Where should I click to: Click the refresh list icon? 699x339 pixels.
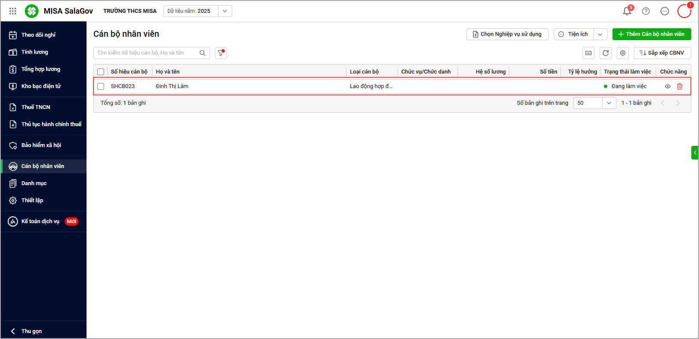tap(606, 53)
